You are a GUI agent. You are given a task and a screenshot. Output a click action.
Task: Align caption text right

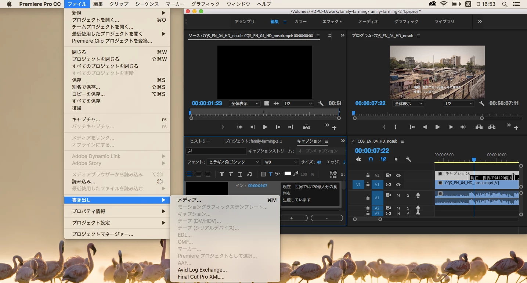208,174
